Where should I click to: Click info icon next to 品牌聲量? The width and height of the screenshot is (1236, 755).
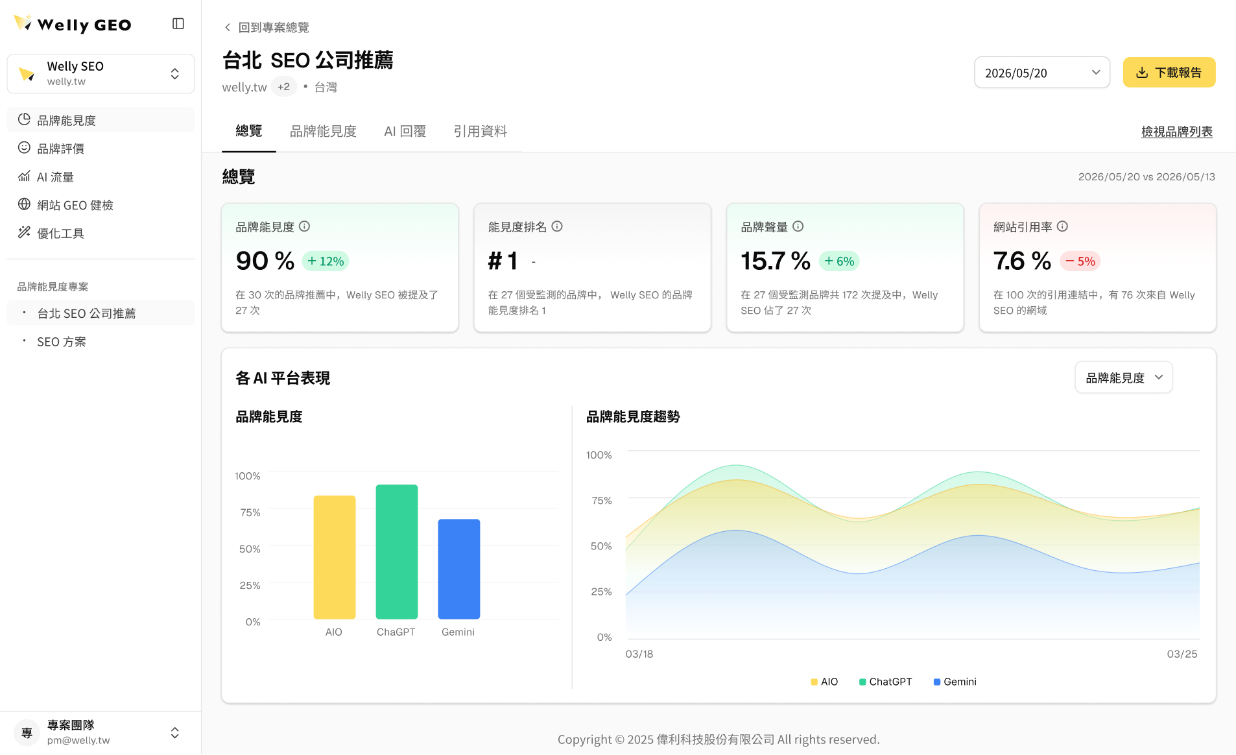[798, 226]
